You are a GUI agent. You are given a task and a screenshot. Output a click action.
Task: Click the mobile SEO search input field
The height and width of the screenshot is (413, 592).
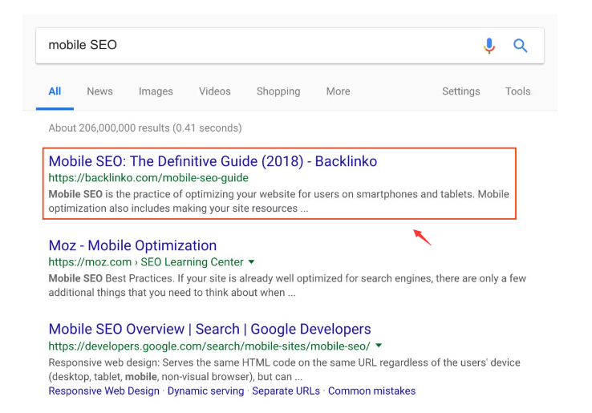(257, 46)
